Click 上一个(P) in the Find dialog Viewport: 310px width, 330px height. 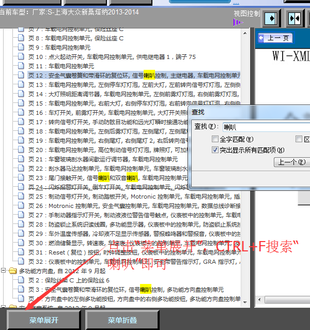point(292,162)
